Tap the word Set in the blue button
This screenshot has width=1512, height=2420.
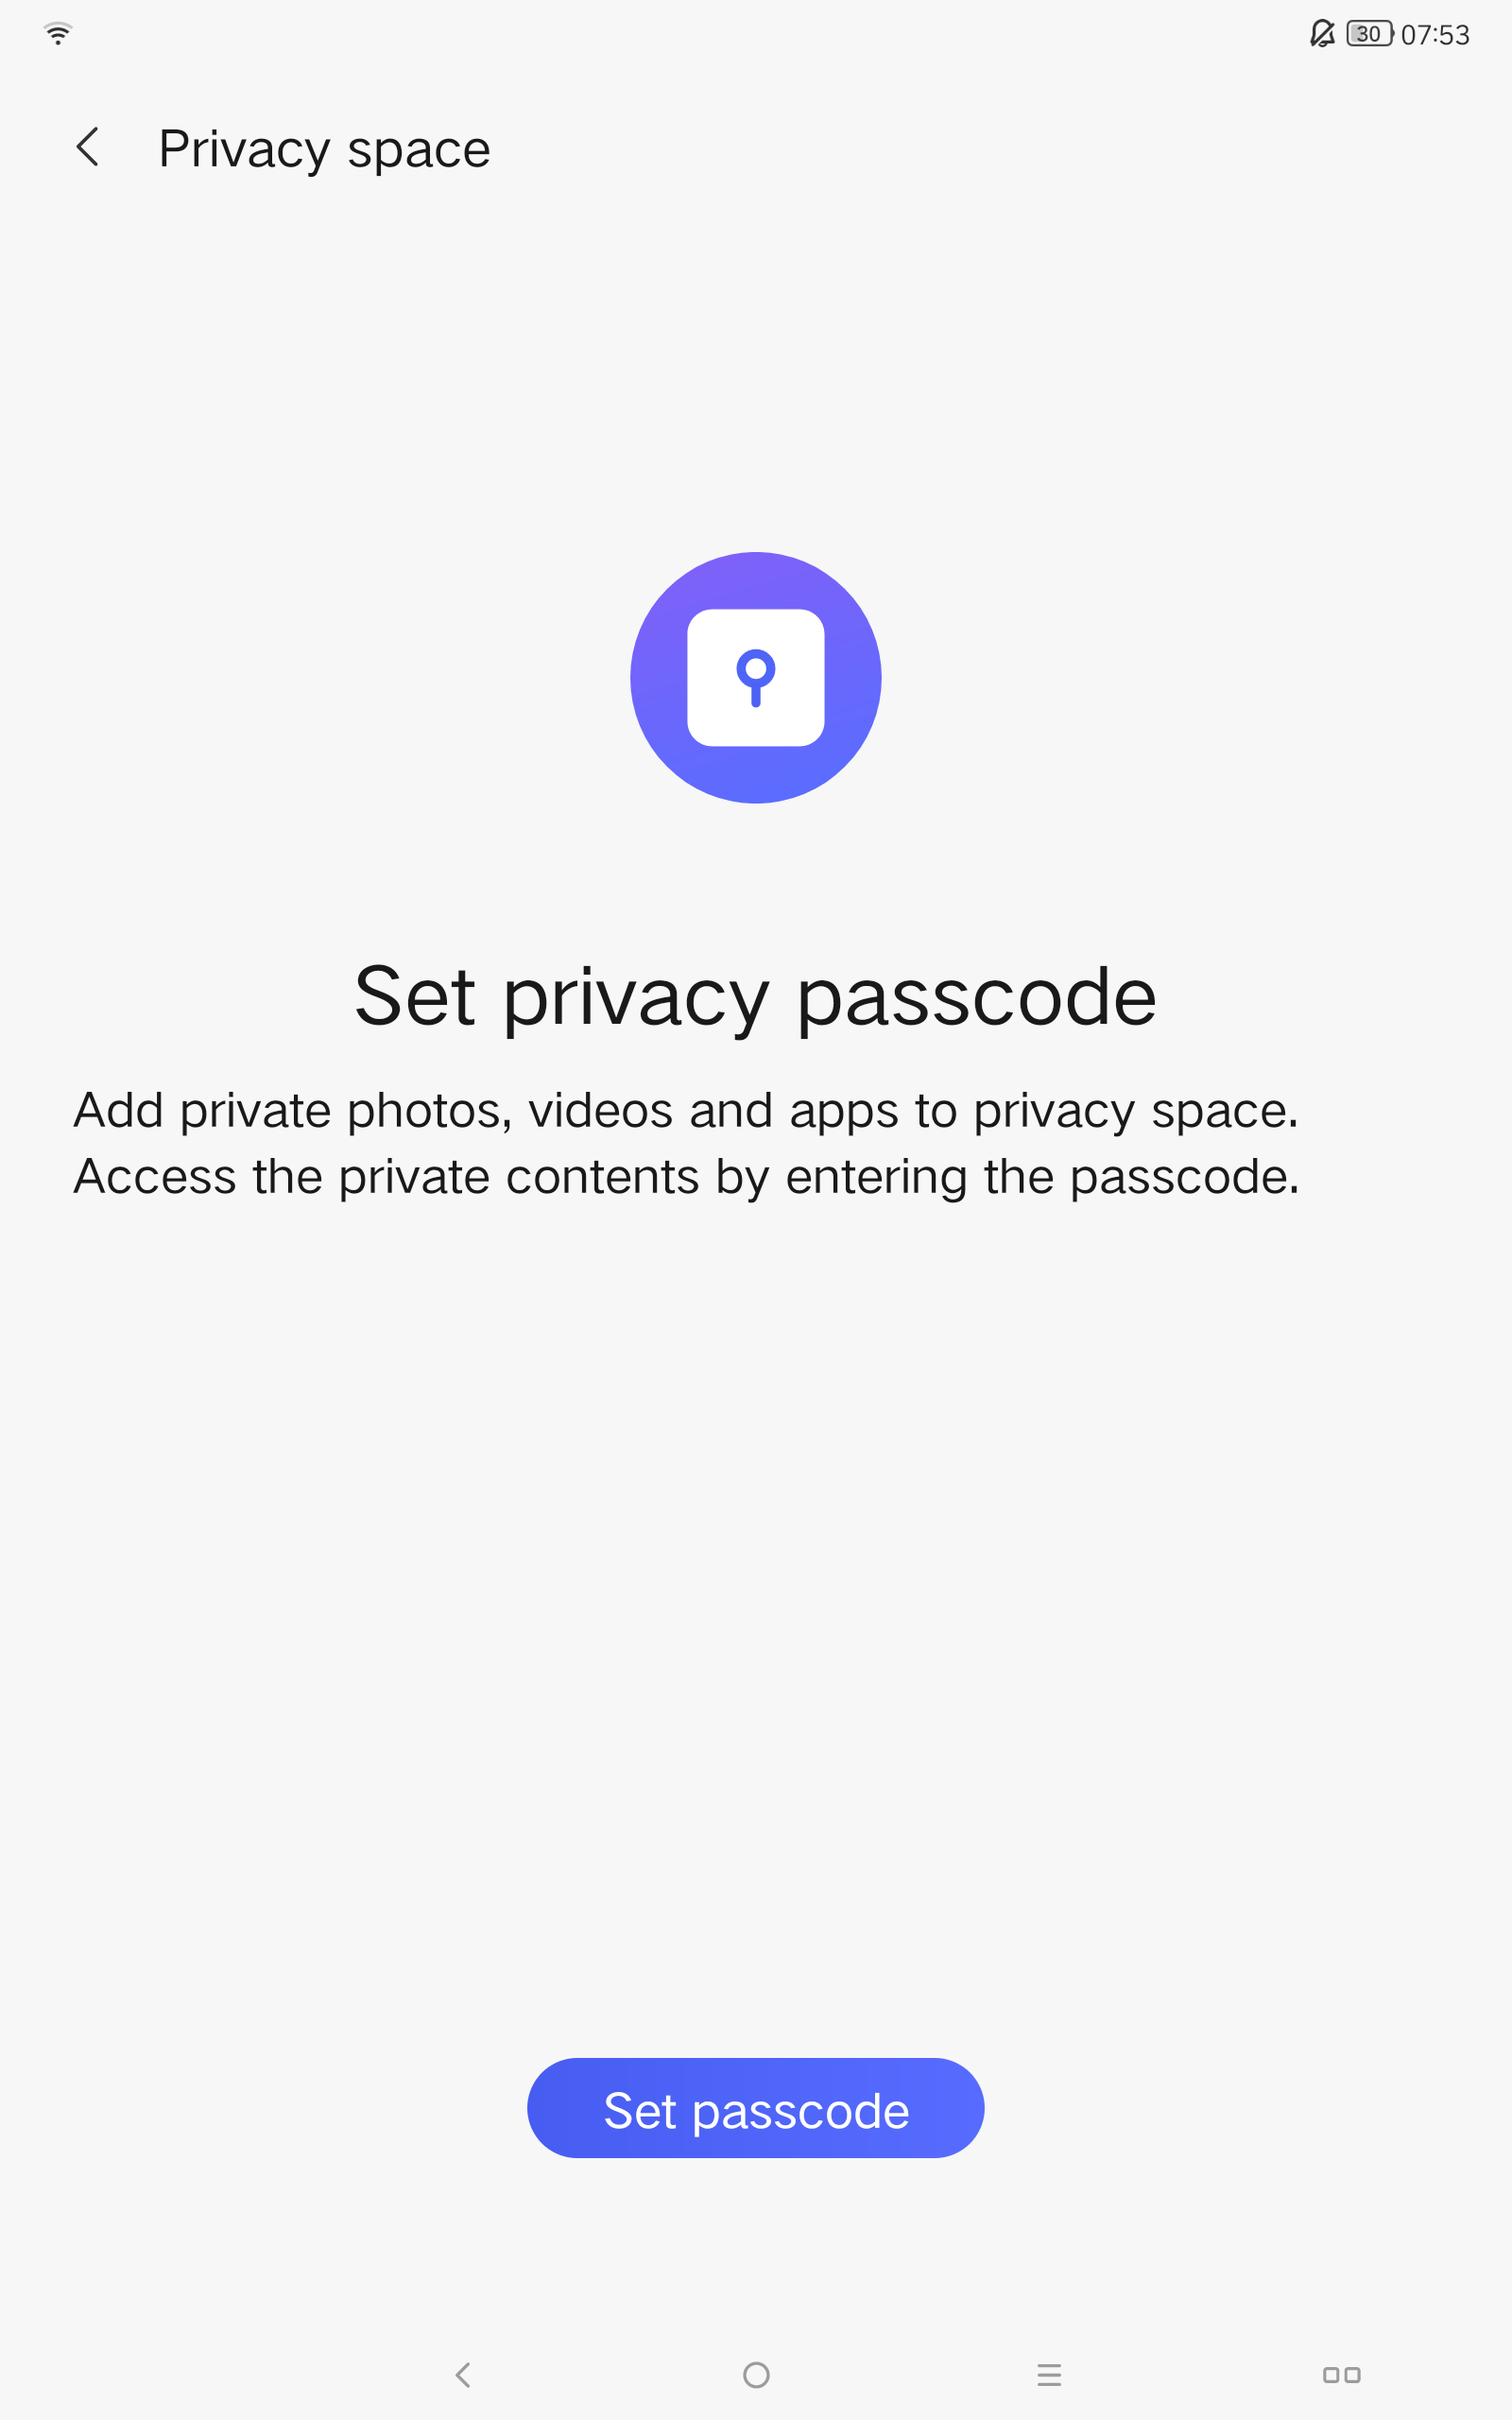coord(640,2110)
